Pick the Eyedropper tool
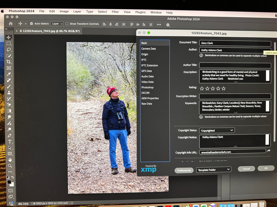 pos(9,74)
